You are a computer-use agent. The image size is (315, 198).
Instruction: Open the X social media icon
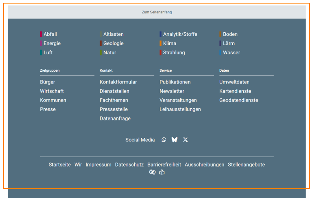pos(185,140)
